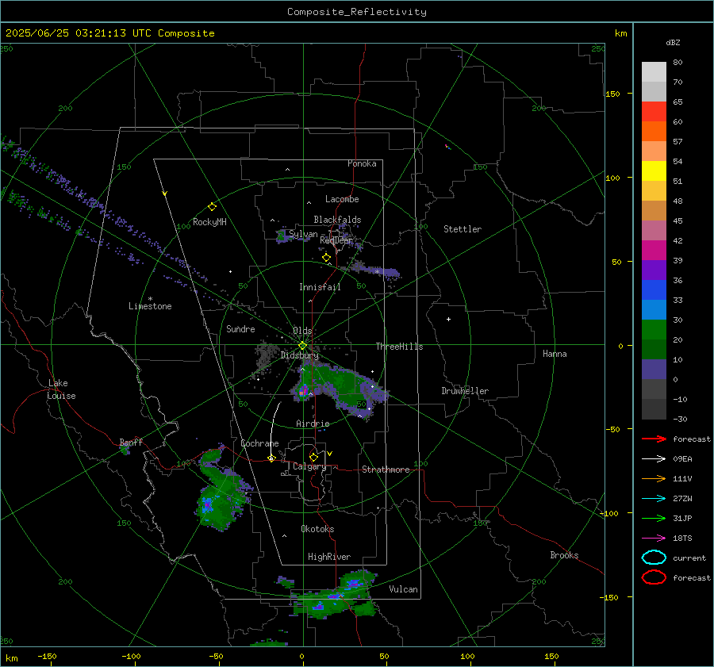Click the Stettler town label
Screen dimensions: 714x667
coord(463,229)
